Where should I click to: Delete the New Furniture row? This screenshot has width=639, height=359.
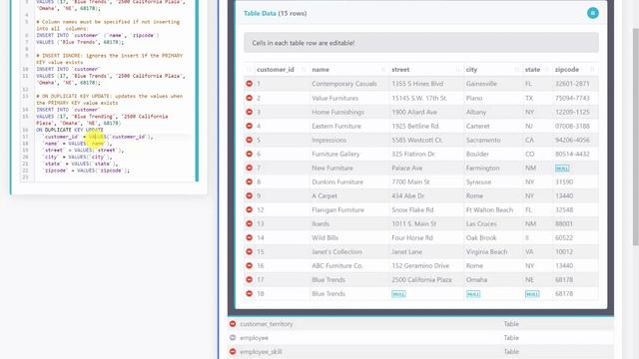(x=249, y=168)
